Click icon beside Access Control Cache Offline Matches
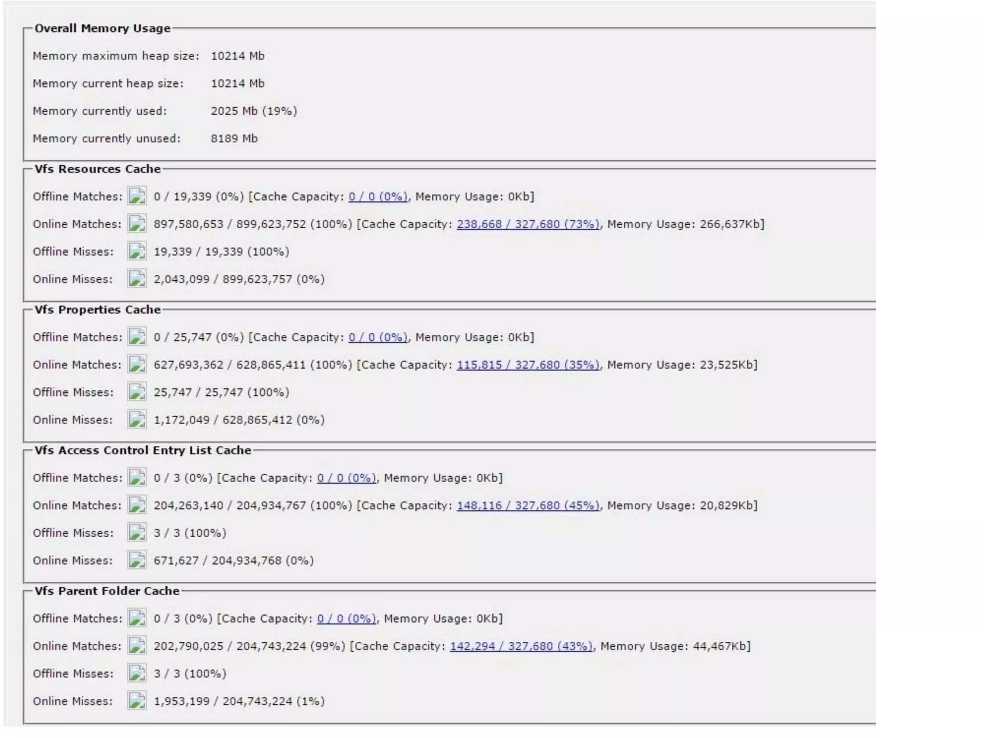 (137, 477)
